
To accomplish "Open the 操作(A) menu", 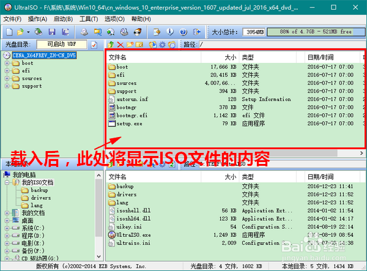I will pyautogui.click(x=38, y=19).
